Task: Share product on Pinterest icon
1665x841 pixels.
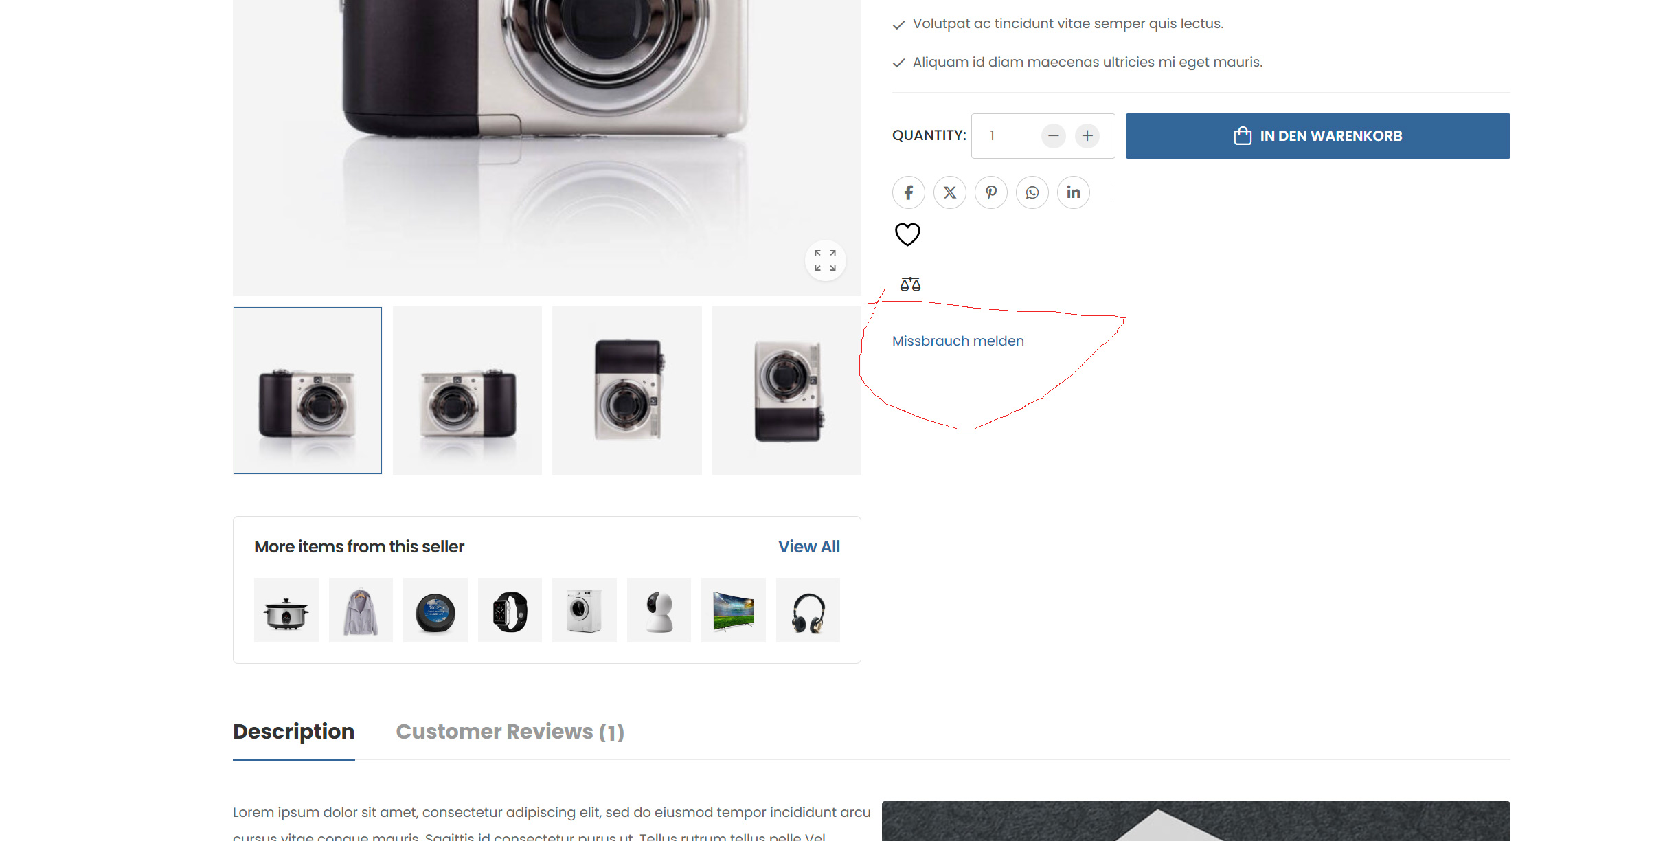Action: tap(990, 192)
